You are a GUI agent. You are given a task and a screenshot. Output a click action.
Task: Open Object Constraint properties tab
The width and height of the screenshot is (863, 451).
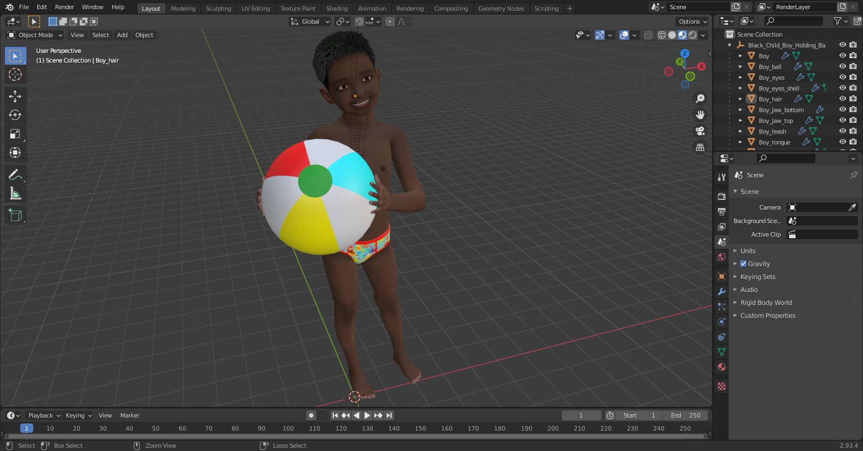coord(722,337)
